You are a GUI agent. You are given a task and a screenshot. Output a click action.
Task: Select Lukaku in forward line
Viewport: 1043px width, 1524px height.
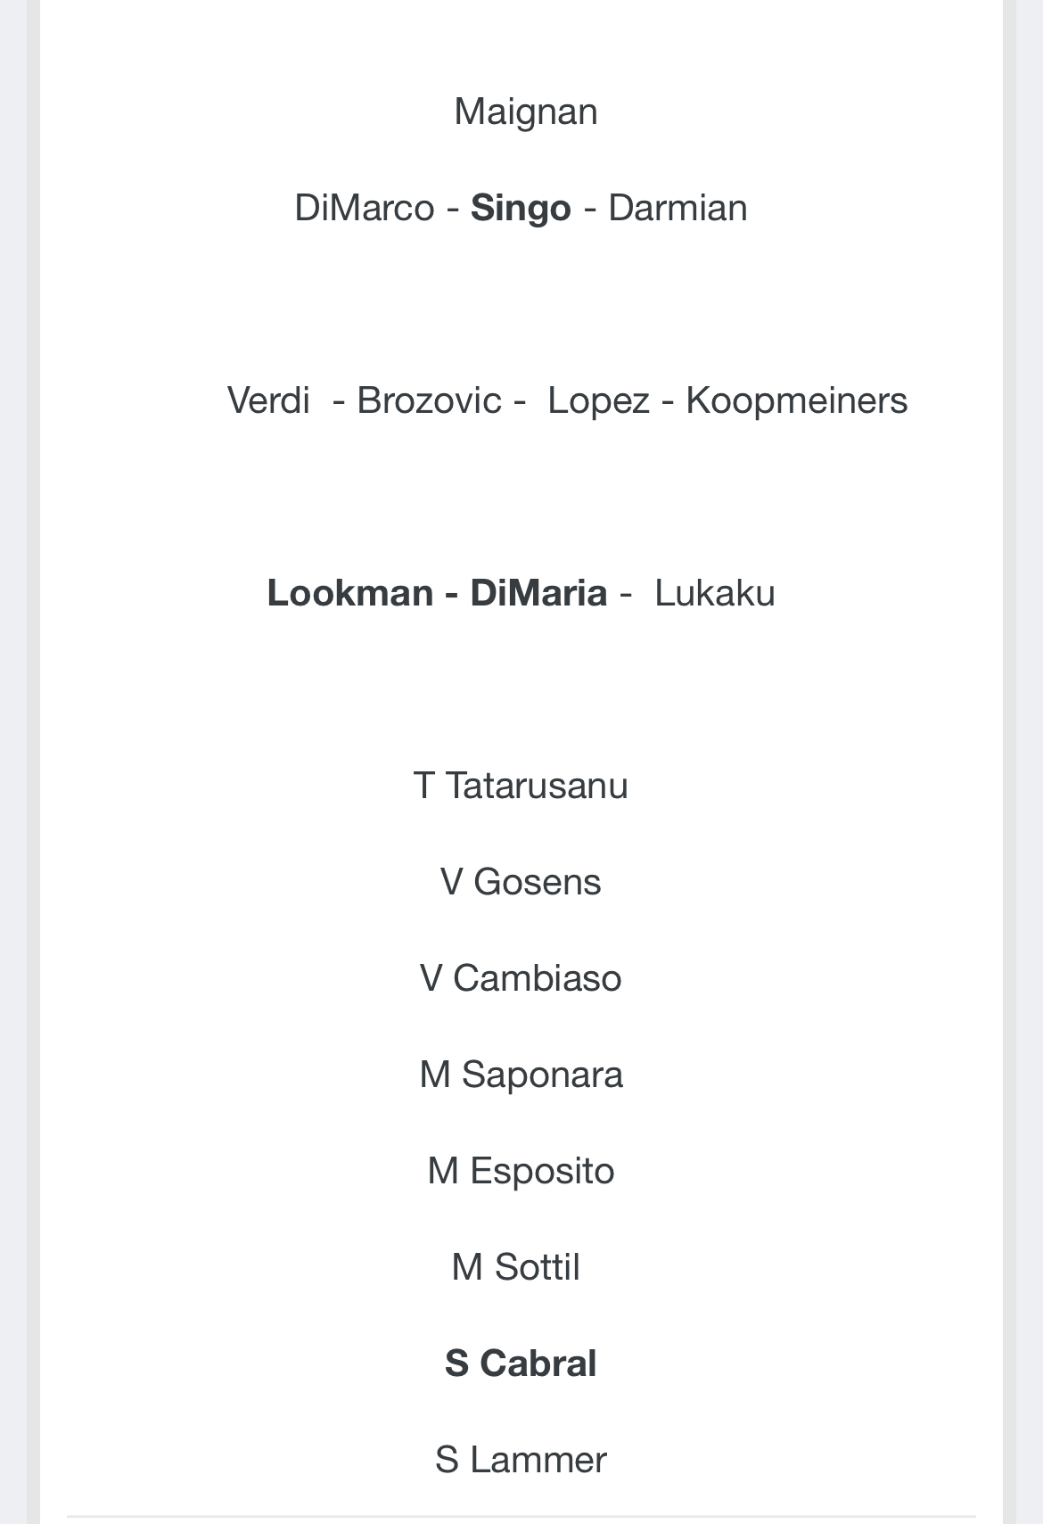pyautogui.click(x=715, y=593)
